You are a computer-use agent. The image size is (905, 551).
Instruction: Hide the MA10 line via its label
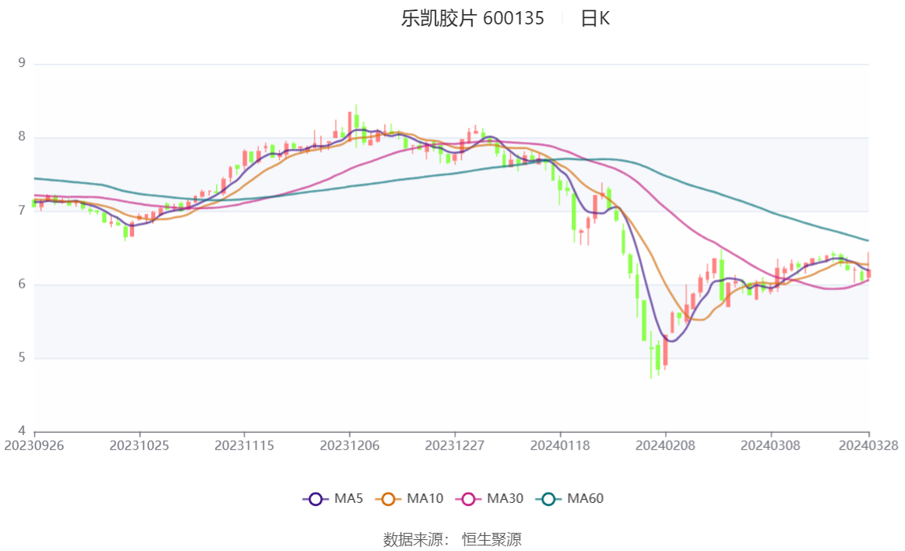425,498
